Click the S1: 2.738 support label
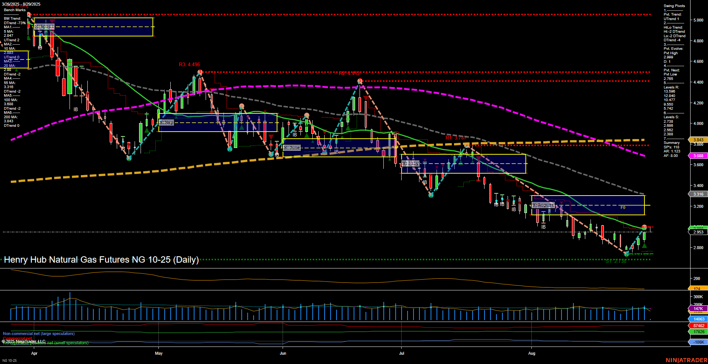This screenshot has width=708, height=364. tap(616, 261)
